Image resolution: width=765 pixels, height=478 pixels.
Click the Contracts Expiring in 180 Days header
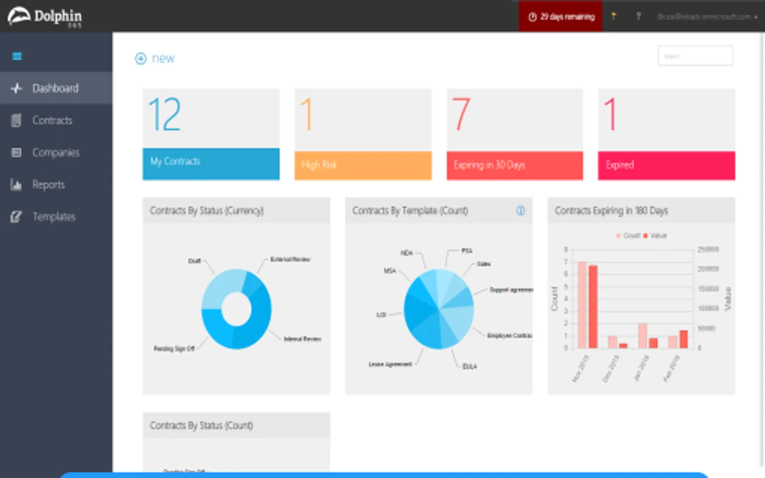(x=641, y=210)
